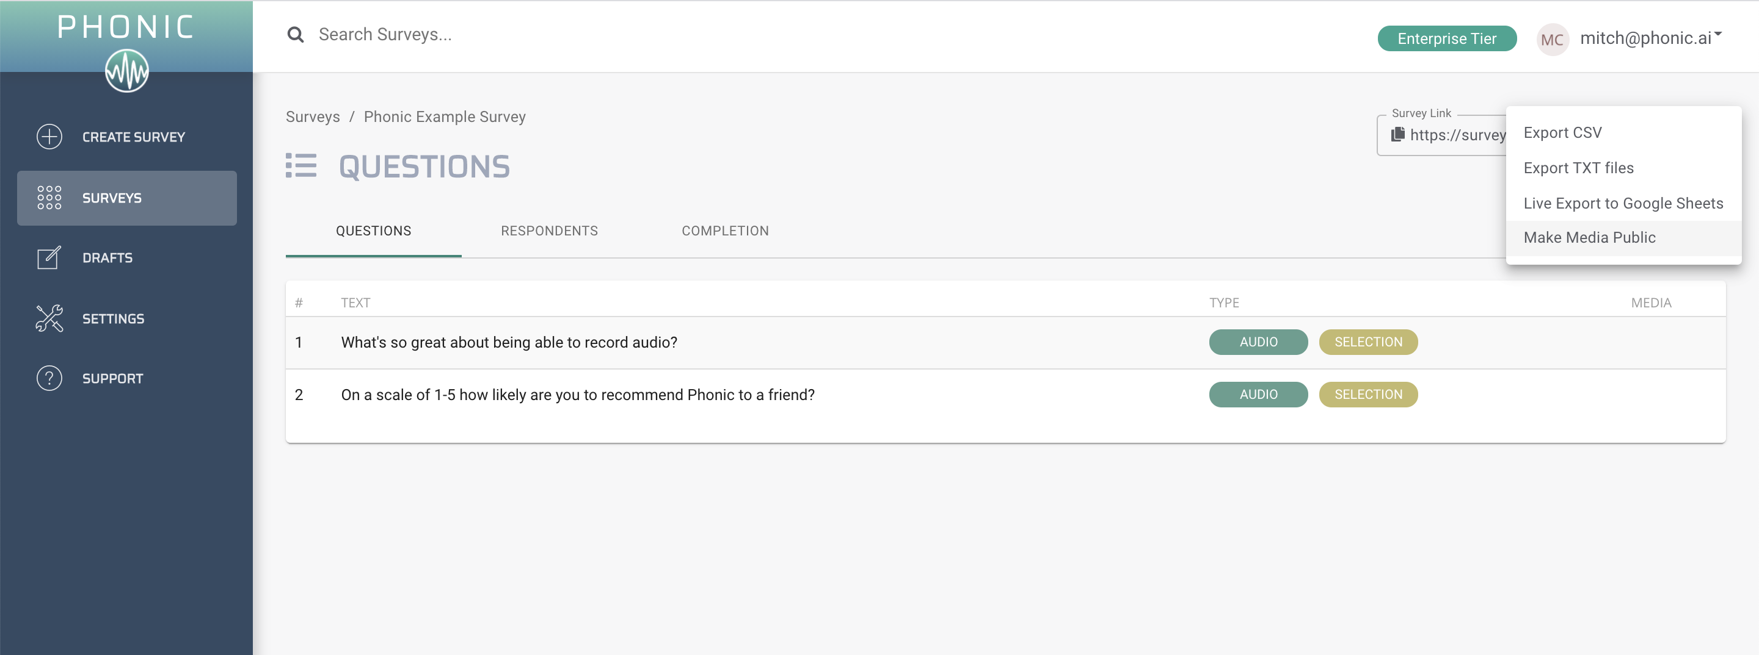The width and height of the screenshot is (1759, 655).
Task: Select Export TXT files option
Action: coord(1579,167)
